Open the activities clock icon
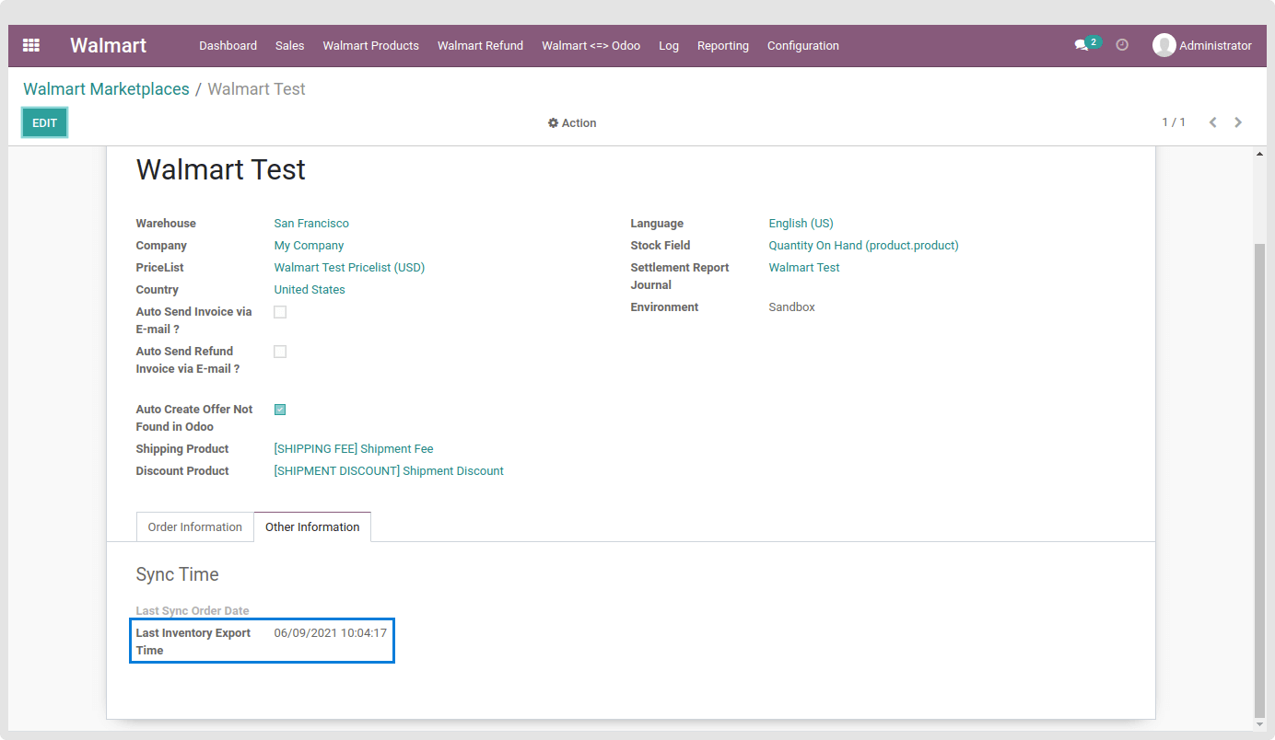 [1122, 44]
